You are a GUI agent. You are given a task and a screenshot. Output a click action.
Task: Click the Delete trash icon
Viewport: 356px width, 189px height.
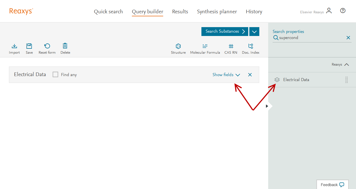coord(65,46)
